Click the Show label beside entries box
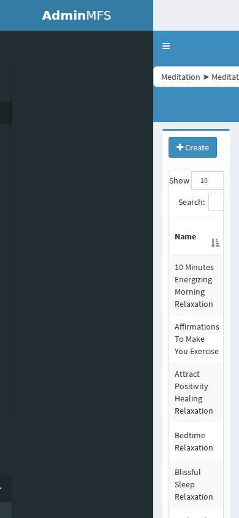 (180, 180)
